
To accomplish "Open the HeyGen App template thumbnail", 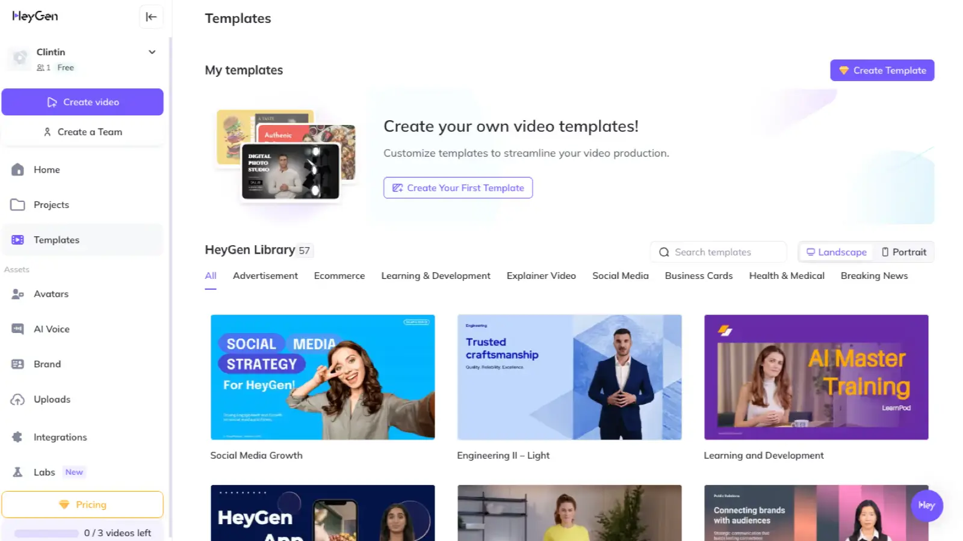I will coord(323,513).
